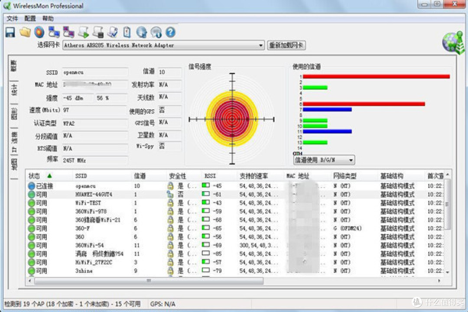Click the GPS: N/A status bar entry
This screenshot has height=312, width=468.
point(162,304)
